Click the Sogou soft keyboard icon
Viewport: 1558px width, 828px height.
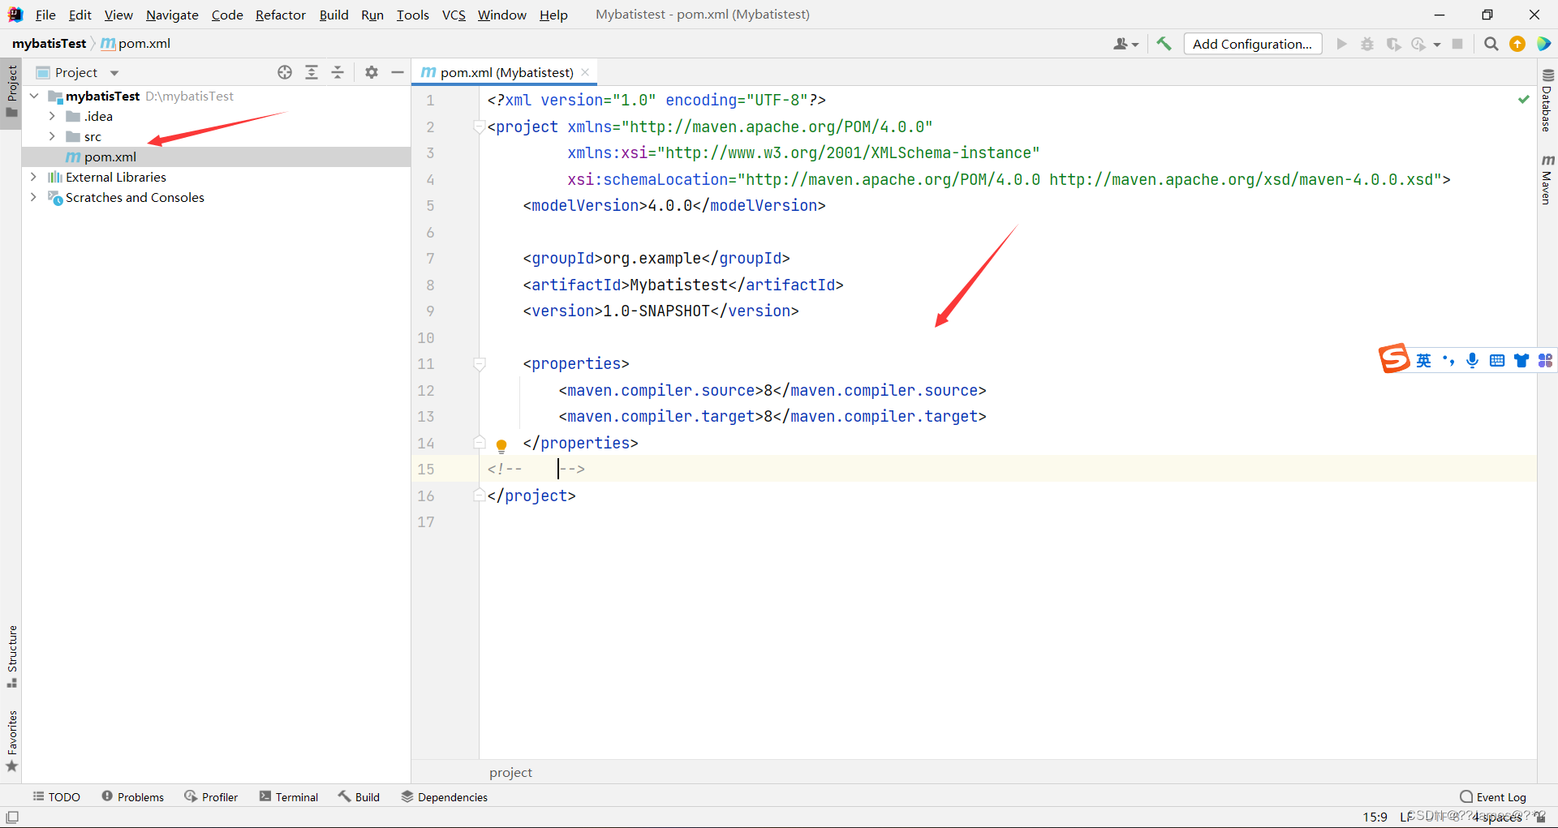[x=1497, y=360]
